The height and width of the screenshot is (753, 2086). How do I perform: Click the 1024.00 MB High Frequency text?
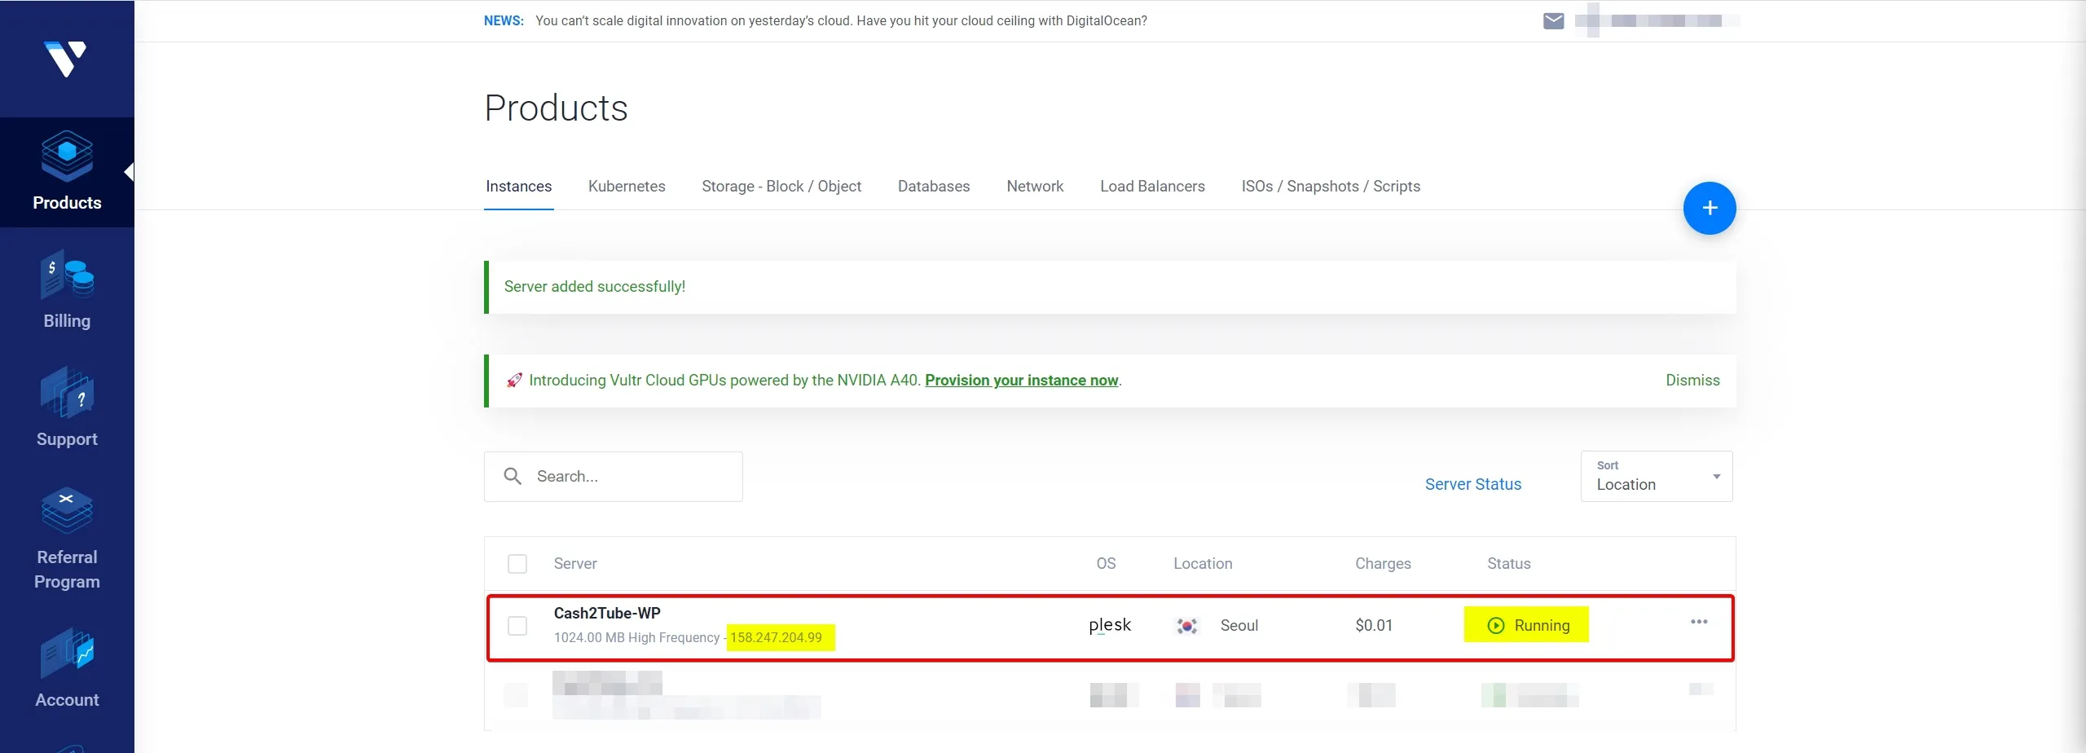636,637
